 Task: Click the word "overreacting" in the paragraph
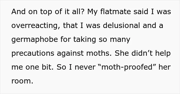tap(36, 25)
